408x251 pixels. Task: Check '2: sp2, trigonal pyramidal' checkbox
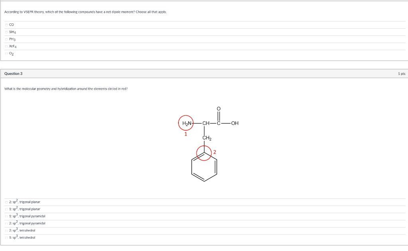coord(6,224)
